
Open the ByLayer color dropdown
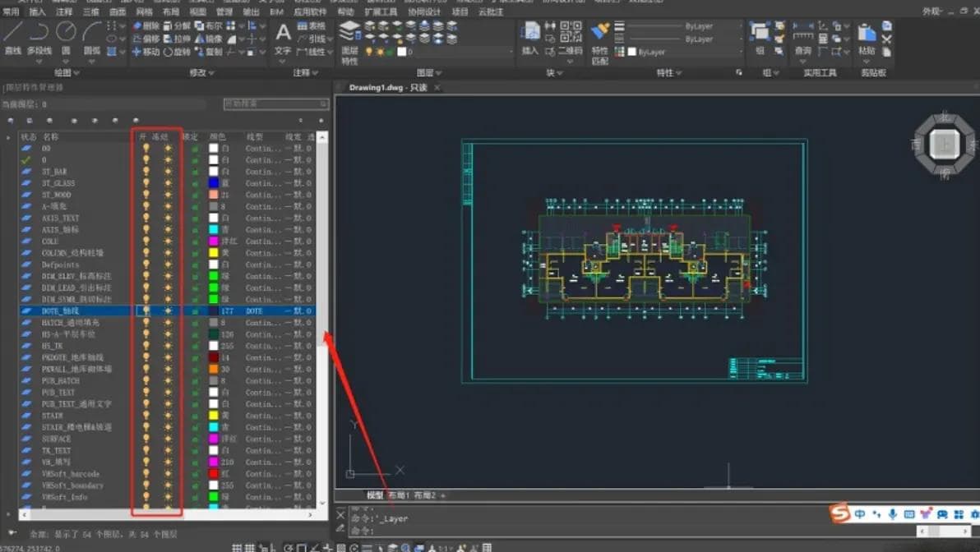684,52
